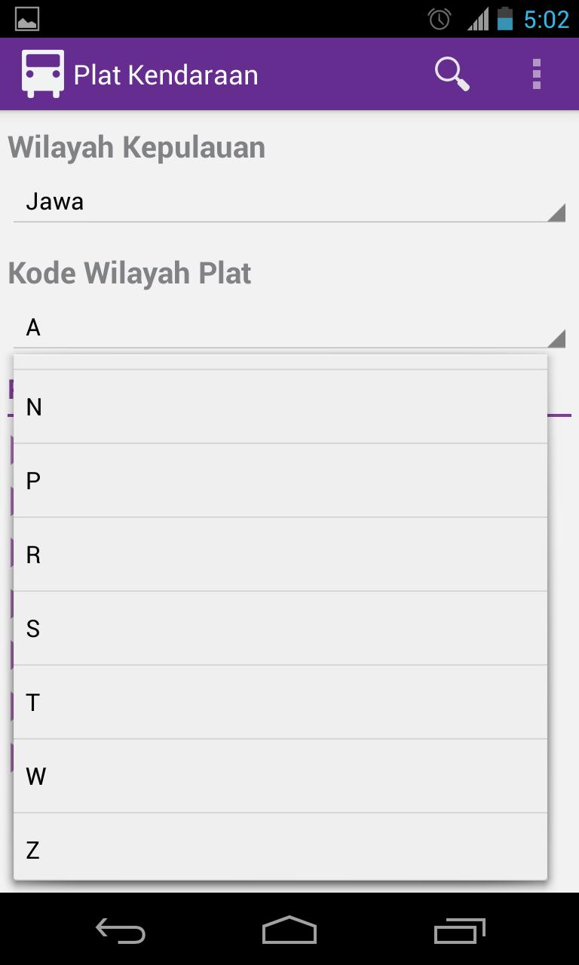Select letter P from the list

click(280, 480)
